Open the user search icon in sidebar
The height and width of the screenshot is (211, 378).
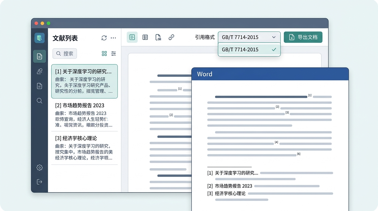tap(40, 71)
